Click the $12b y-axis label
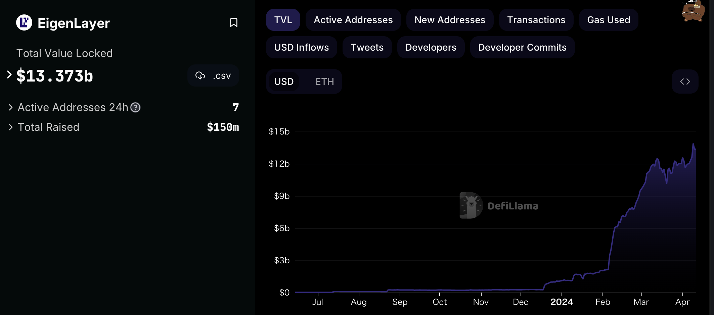The height and width of the screenshot is (315, 714). tap(279, 164)
